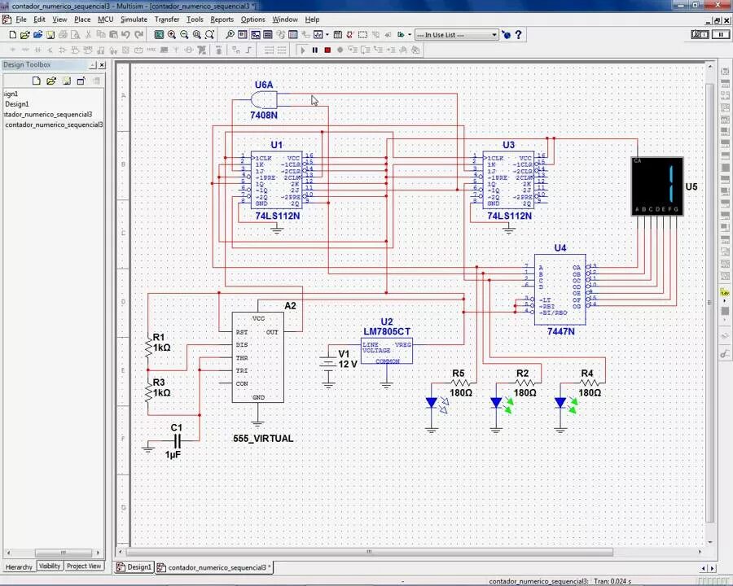Open the Postprocessor icon

pos(337,34)
